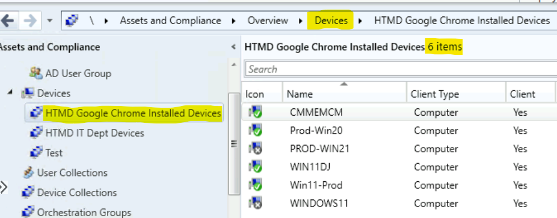Screen dimensions: 557x218
Task: Click Computer client type in CMMEMCM row
Action: [436, 113]
